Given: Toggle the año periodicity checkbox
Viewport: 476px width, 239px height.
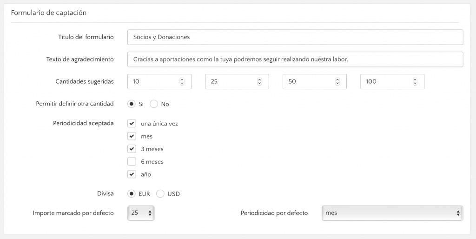Looking at the screenshot, I should click(x=132, y=174).
